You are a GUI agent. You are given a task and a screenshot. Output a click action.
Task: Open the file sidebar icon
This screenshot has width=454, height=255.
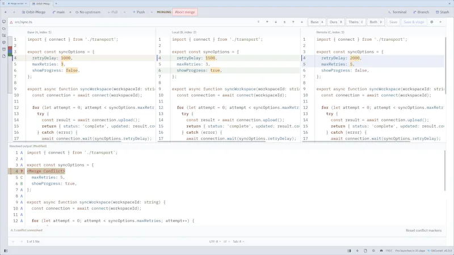pyautogui.click(x=4, y=56)
